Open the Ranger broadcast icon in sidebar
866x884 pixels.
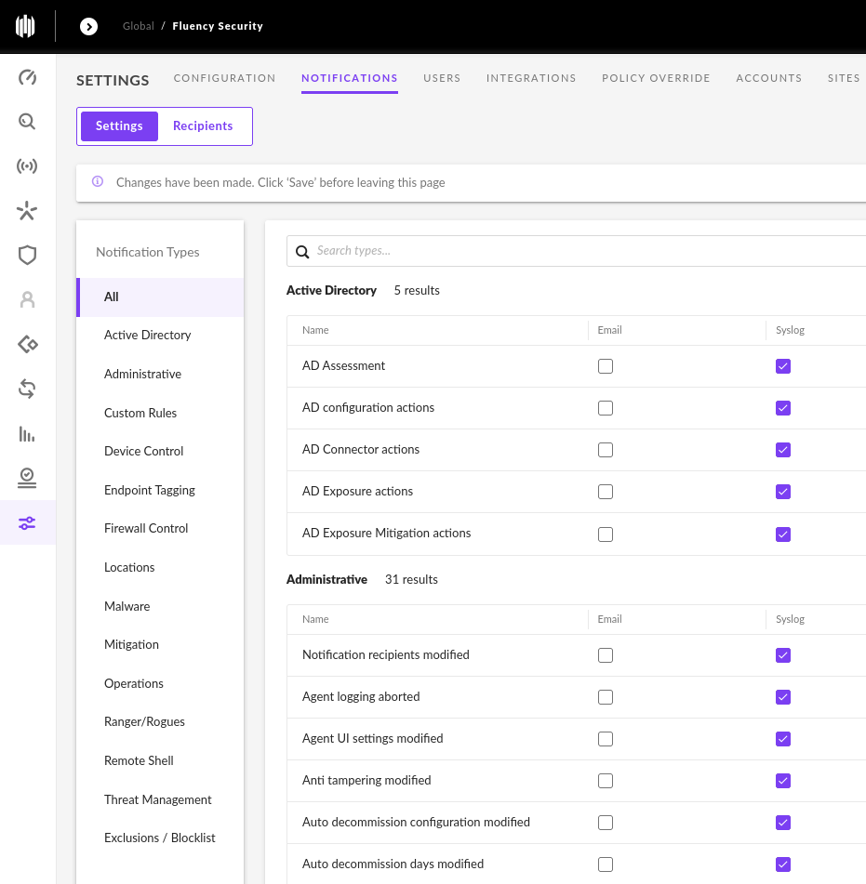click(27, 165)
